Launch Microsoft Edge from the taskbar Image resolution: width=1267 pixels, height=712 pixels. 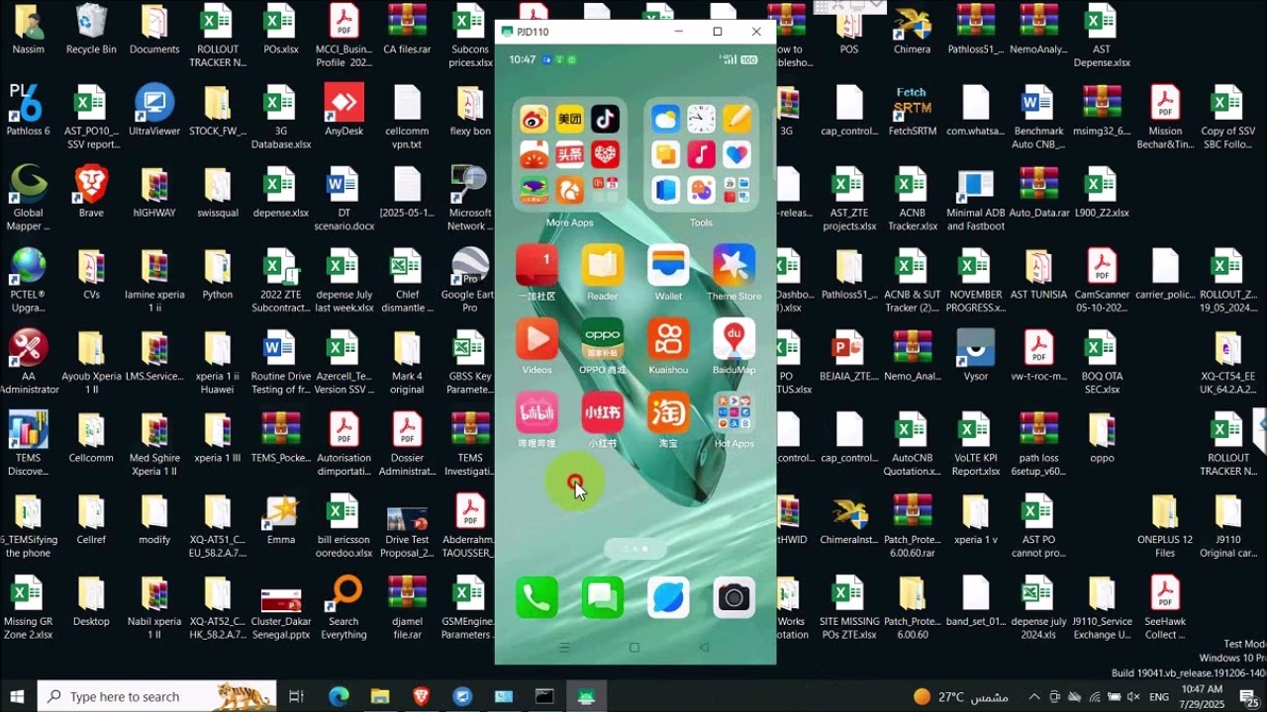click(339, 696)
